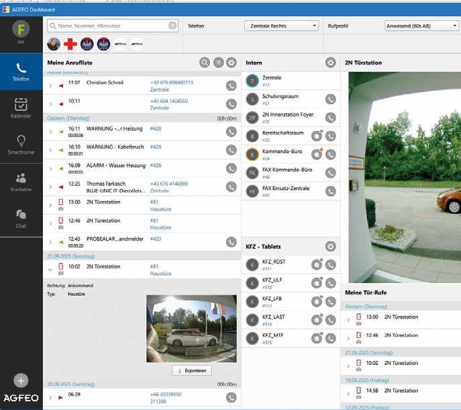461x410 pixels.
Task: Call back Christian Schreil
Action: coord(232,86)
